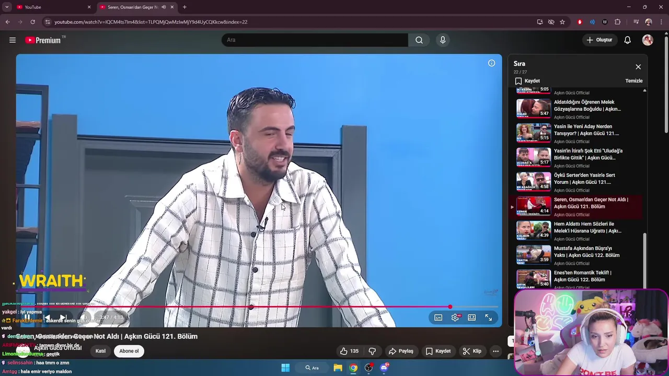Open black cat extension icon
This screenshot has height=376, width=669.
(x=605, y=22)
